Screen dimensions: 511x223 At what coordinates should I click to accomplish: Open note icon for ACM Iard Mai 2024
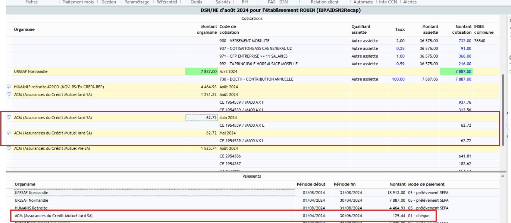point(9,133)
